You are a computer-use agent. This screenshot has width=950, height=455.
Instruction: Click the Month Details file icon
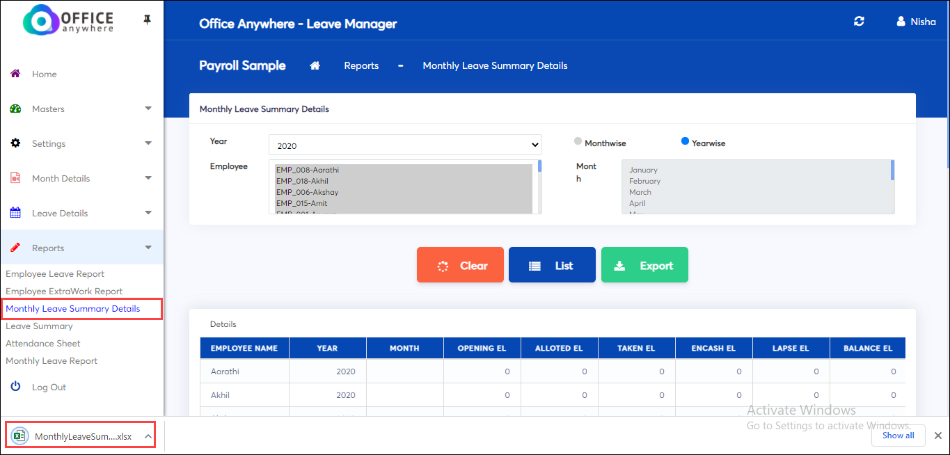pyautogui.click(x=15, y=178)
